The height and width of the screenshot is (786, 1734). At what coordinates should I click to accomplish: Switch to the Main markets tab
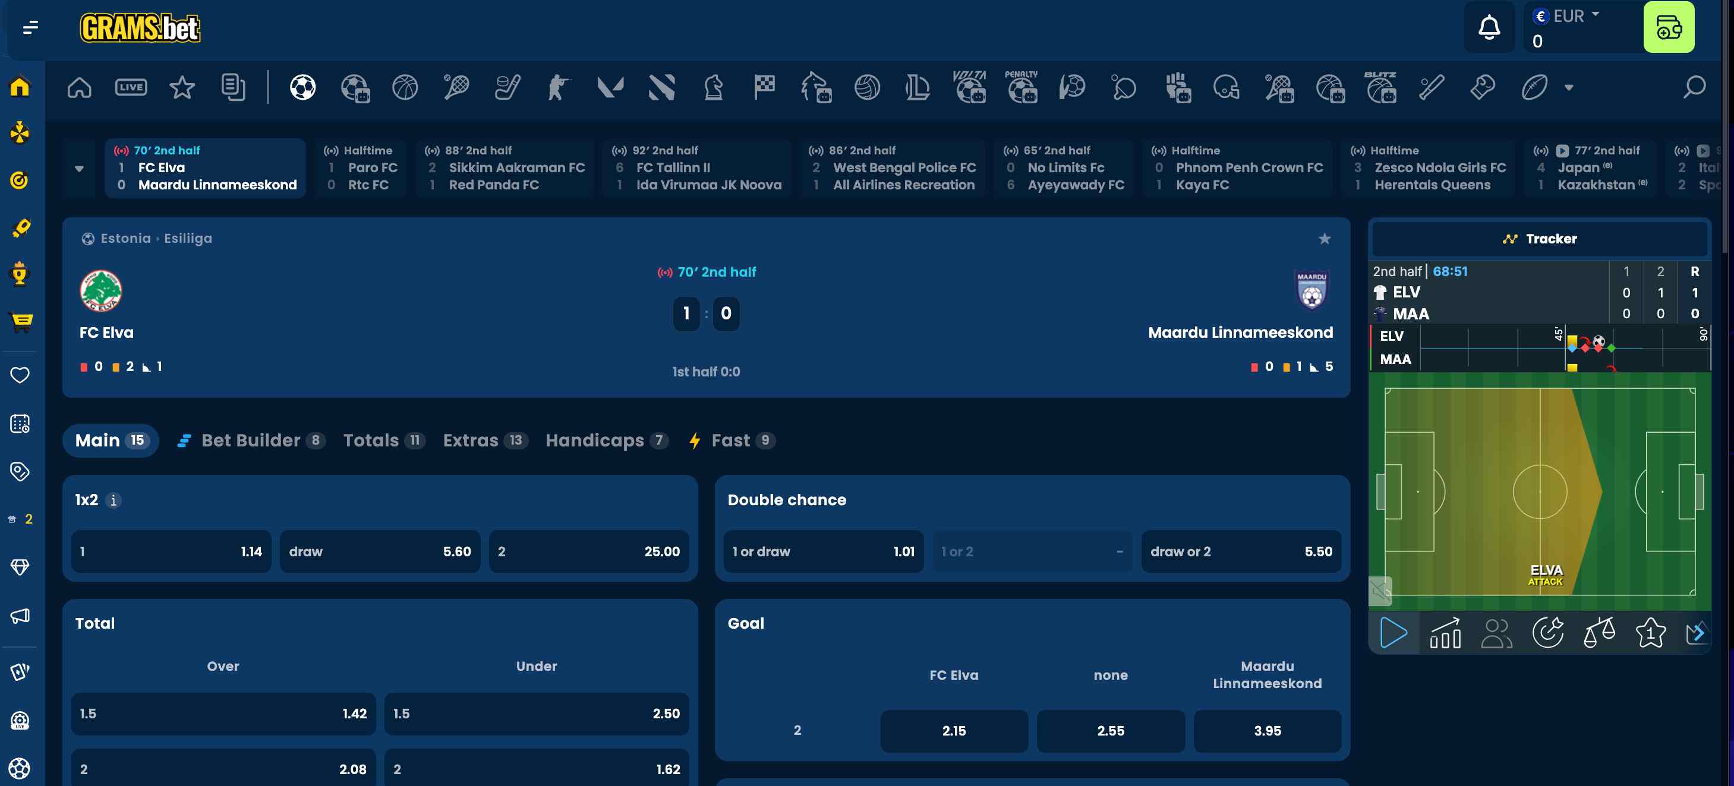click(111, 440)
